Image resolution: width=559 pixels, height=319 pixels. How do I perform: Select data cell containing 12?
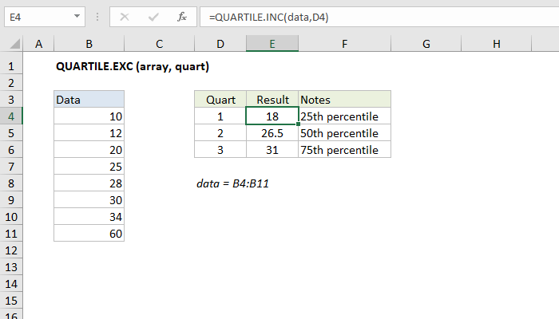click(89, 133)
